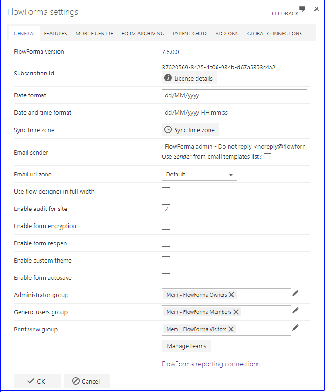Toggle Use Sender from email templates list checkbox
325x392 pixels.
tap(268, 157)
